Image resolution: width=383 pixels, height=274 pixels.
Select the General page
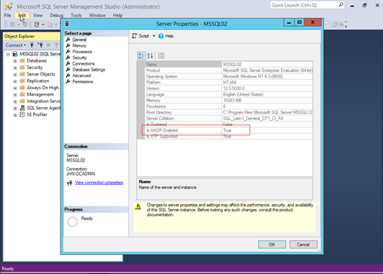(x=79, y=39)
